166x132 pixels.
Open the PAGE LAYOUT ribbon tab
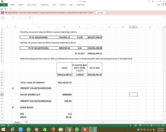[32, 5]
